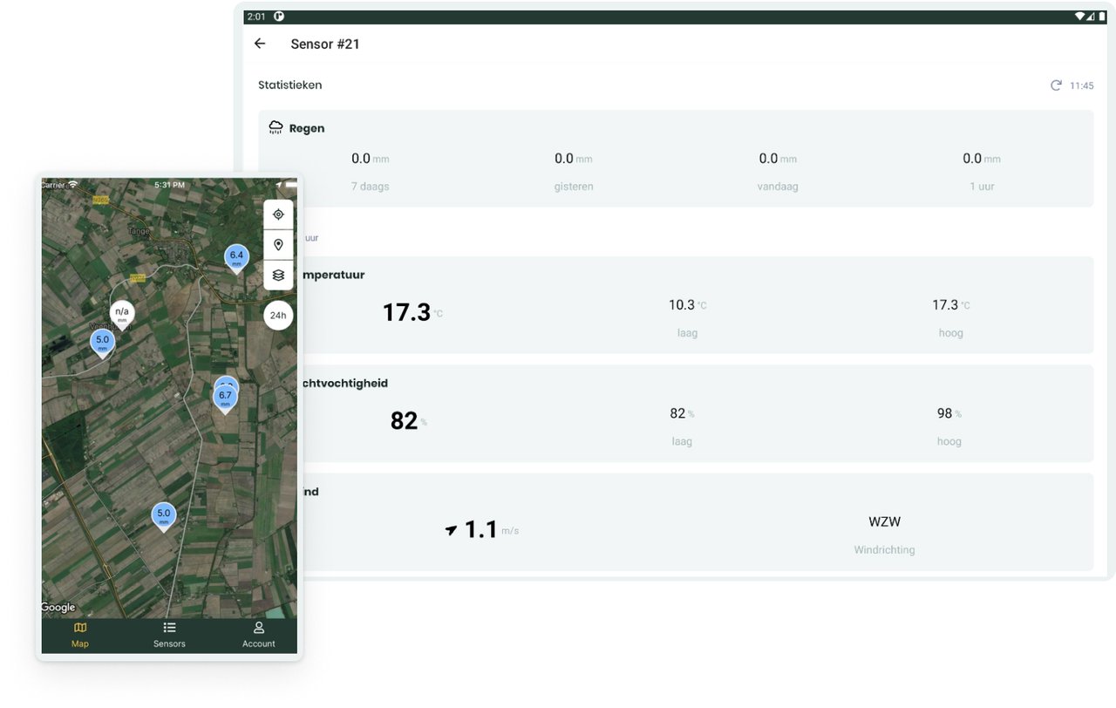The height and width of the screenshot is (708, 1116).
Task: Switch to the Sensors tab
Action: point(169,635)
